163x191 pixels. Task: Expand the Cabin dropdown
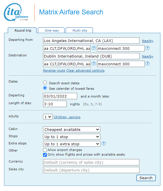(71, 129)
